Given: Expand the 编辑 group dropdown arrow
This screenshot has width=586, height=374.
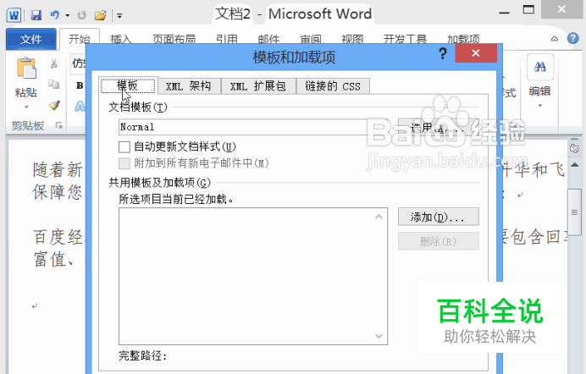Looking at the screenshot, I should (x=540, y=106).
